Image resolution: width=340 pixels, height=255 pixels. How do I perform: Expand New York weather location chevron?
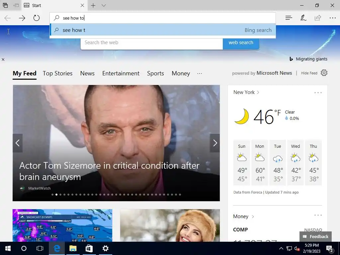pyautogui.click(x=258, y=92)
